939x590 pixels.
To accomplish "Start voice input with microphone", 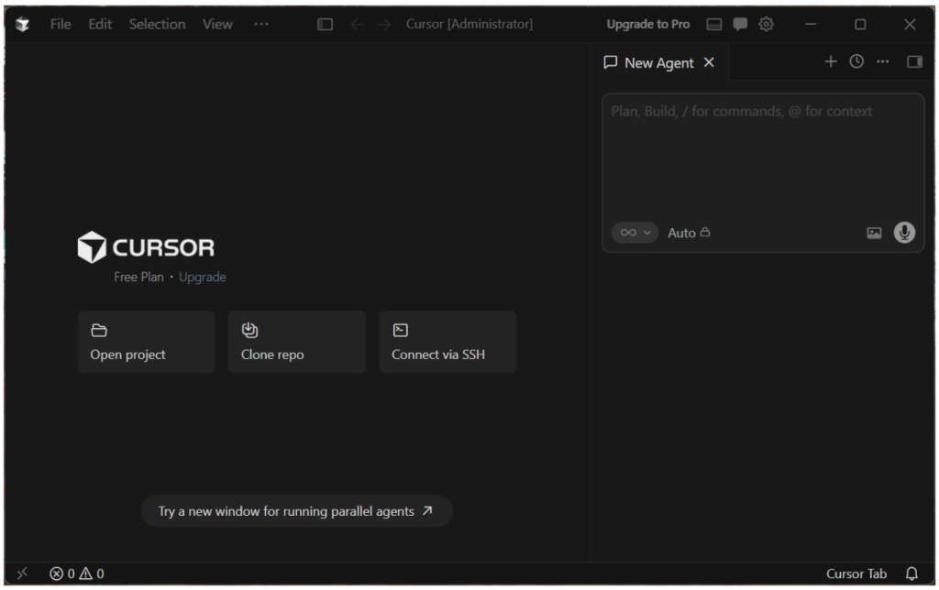I will coord(904,232).
